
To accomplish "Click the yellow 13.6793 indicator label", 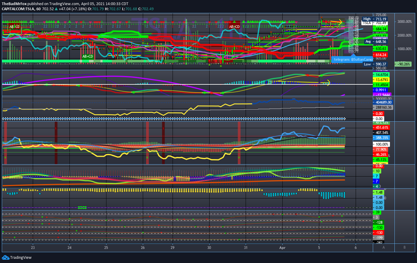I will tap(382, 80).
